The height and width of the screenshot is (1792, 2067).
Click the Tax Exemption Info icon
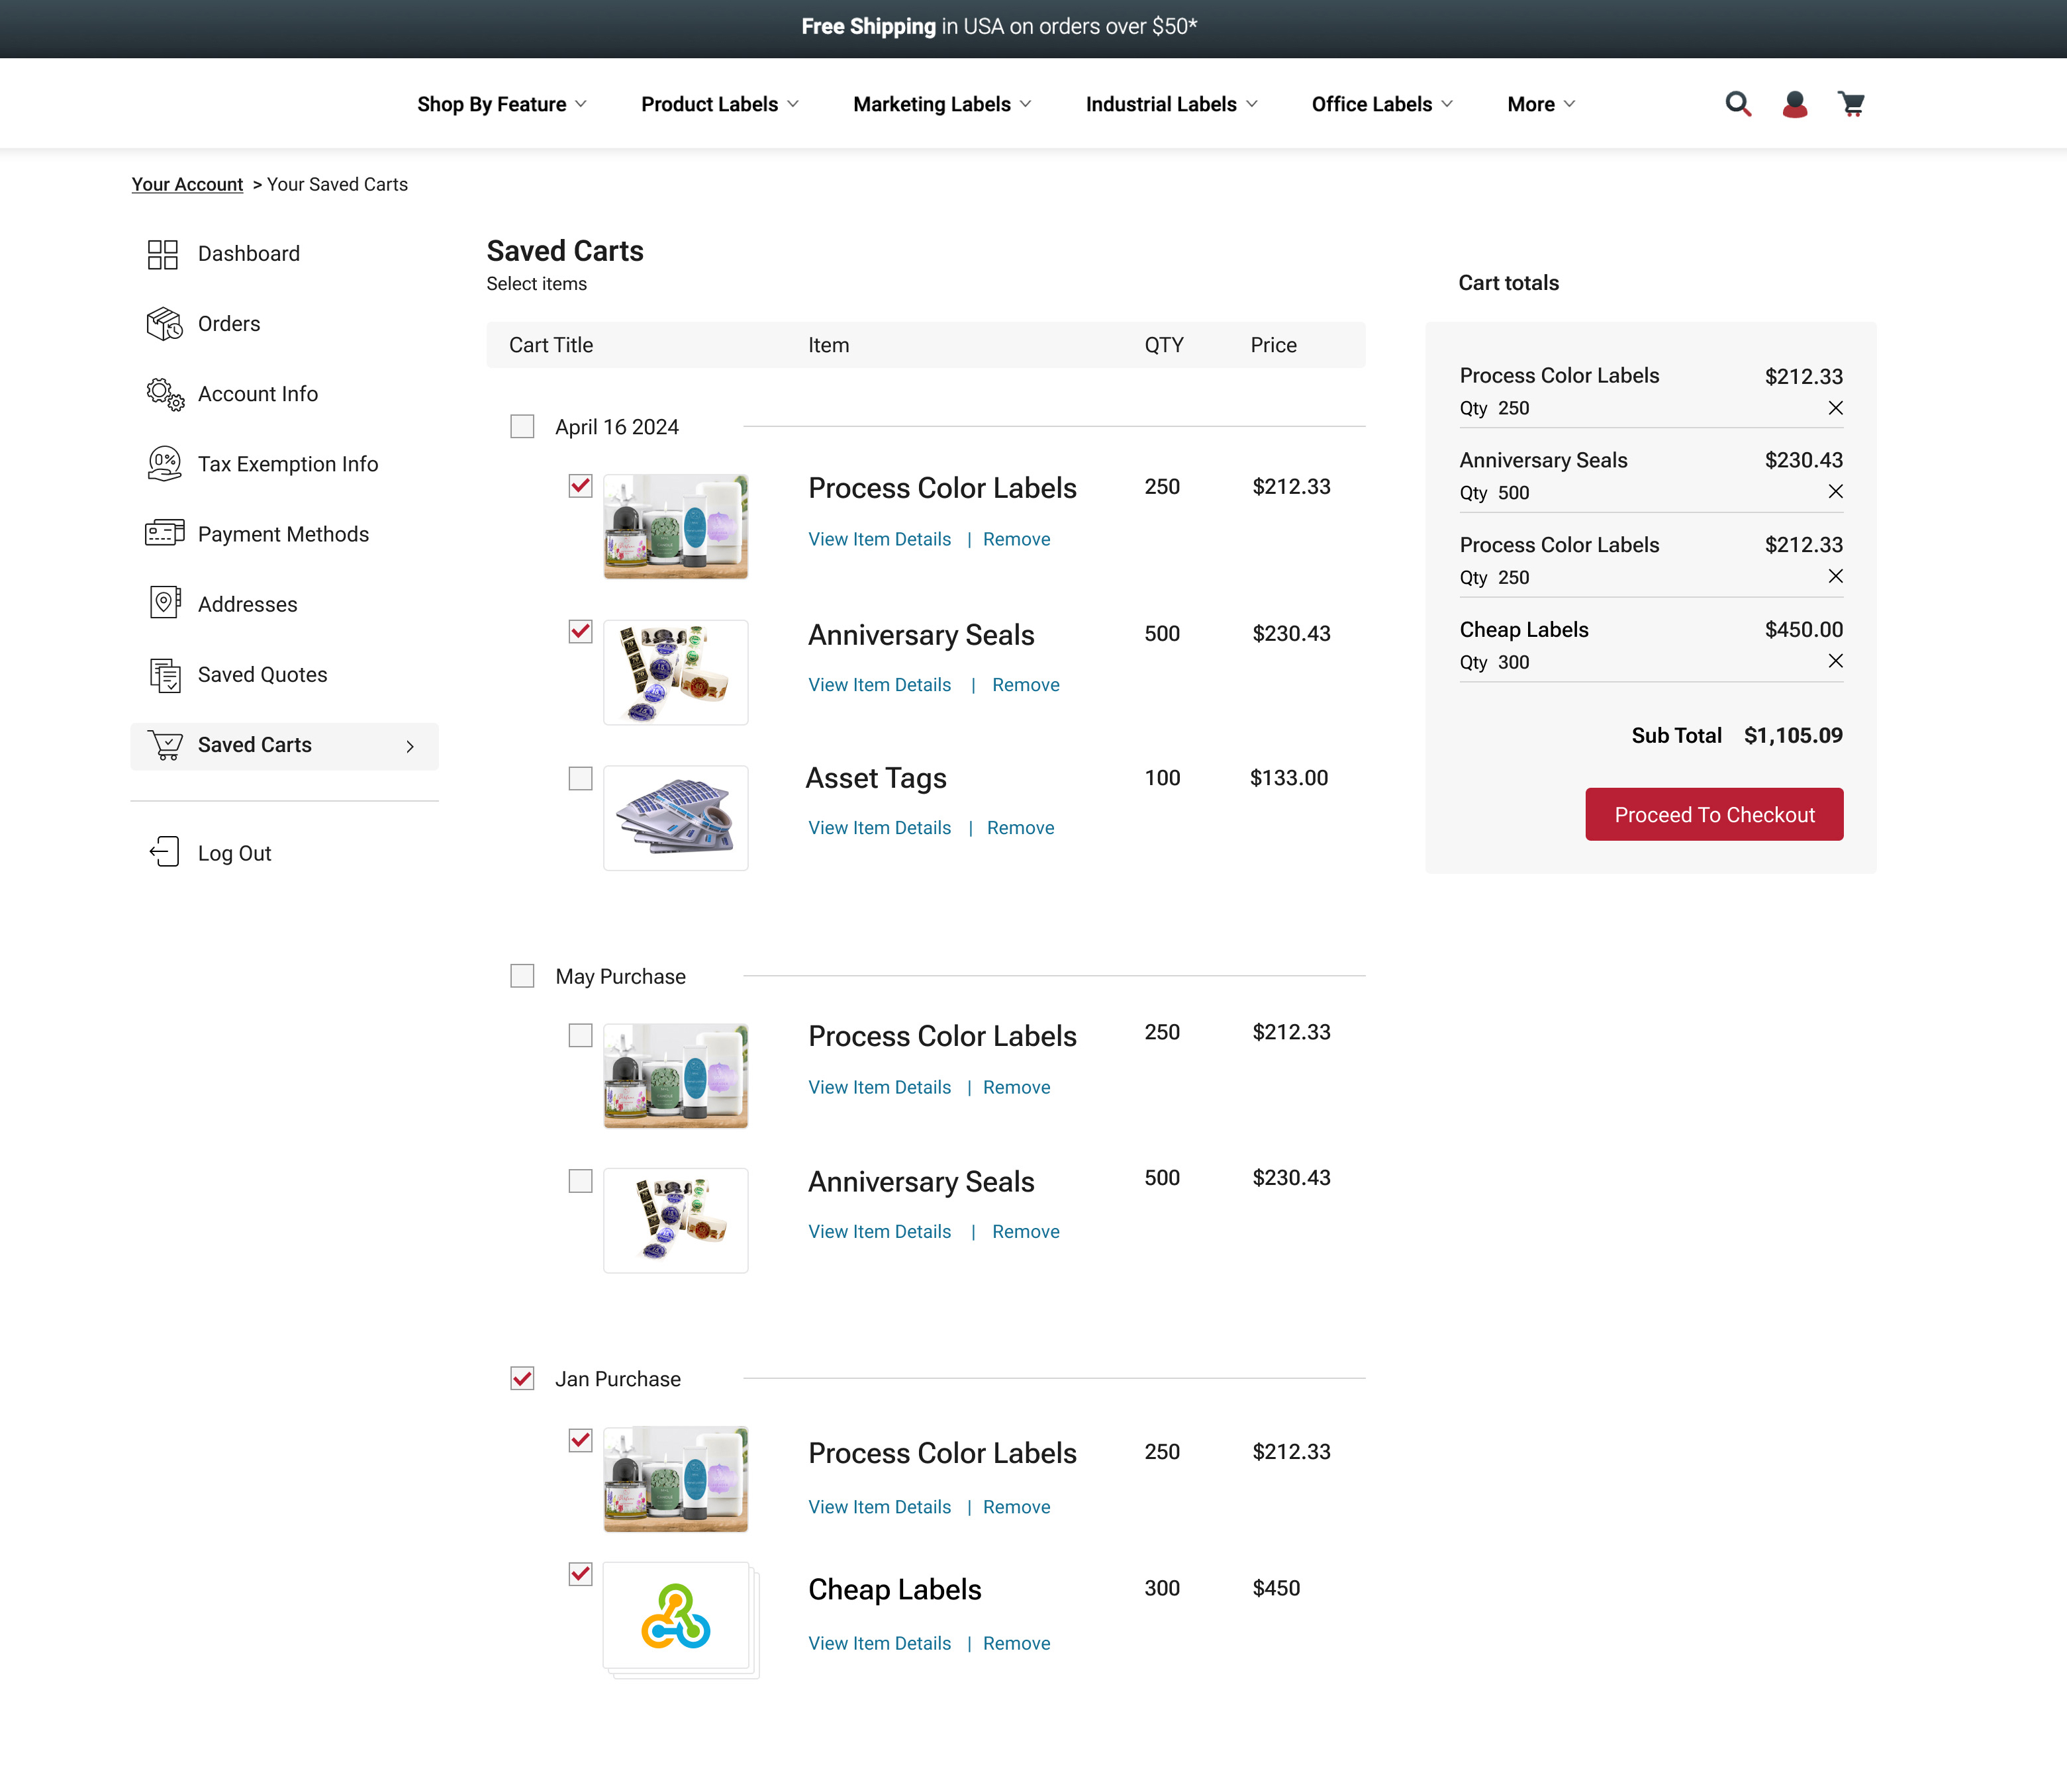tap(164, 464)
